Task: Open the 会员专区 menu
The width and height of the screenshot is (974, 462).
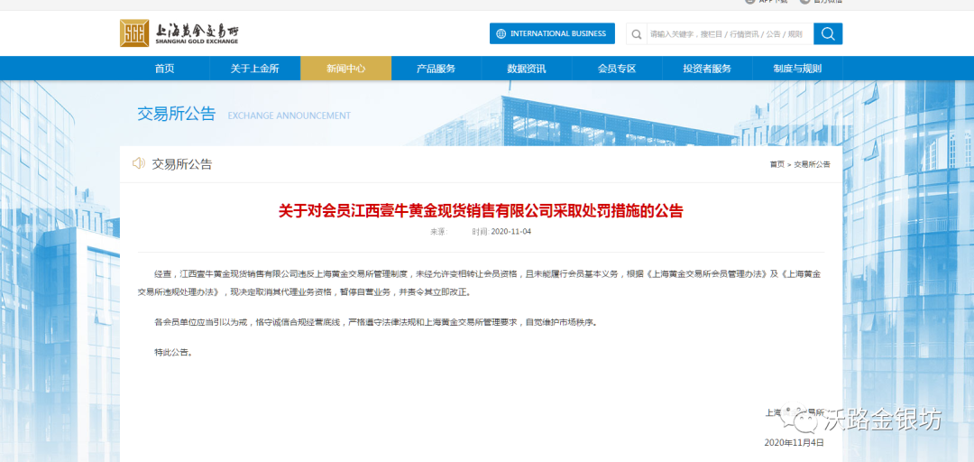Action: pos(617,69)
